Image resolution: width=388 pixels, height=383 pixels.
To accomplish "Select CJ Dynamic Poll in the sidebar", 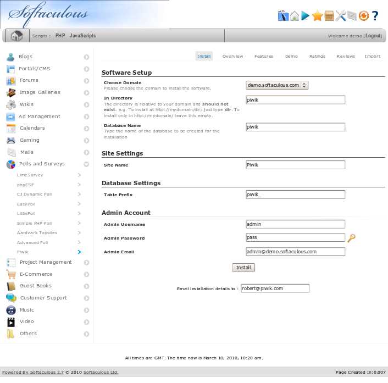I will 34,194.
